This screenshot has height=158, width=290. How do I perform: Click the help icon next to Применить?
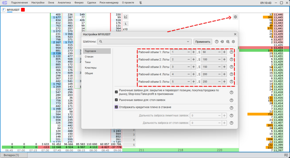coord(217,42)
